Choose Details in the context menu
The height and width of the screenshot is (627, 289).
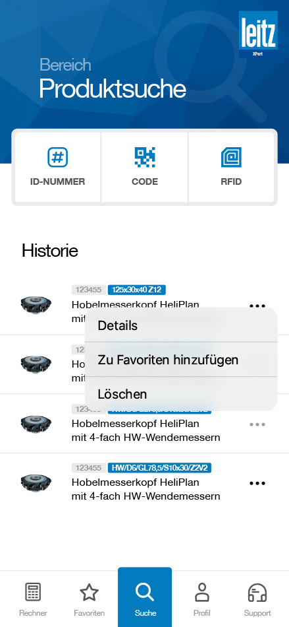[181, 325]
